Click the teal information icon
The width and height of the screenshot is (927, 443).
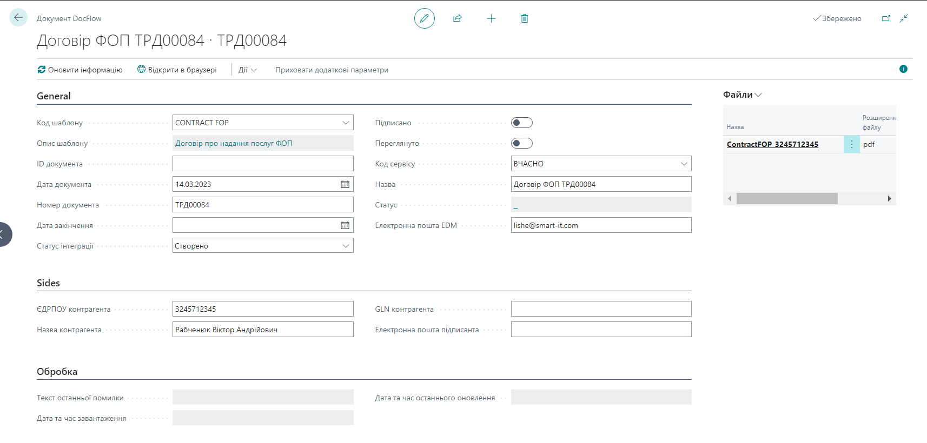point(903,69)
